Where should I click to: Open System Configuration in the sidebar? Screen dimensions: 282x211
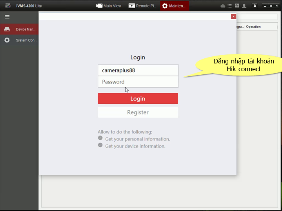click(19, 40)
